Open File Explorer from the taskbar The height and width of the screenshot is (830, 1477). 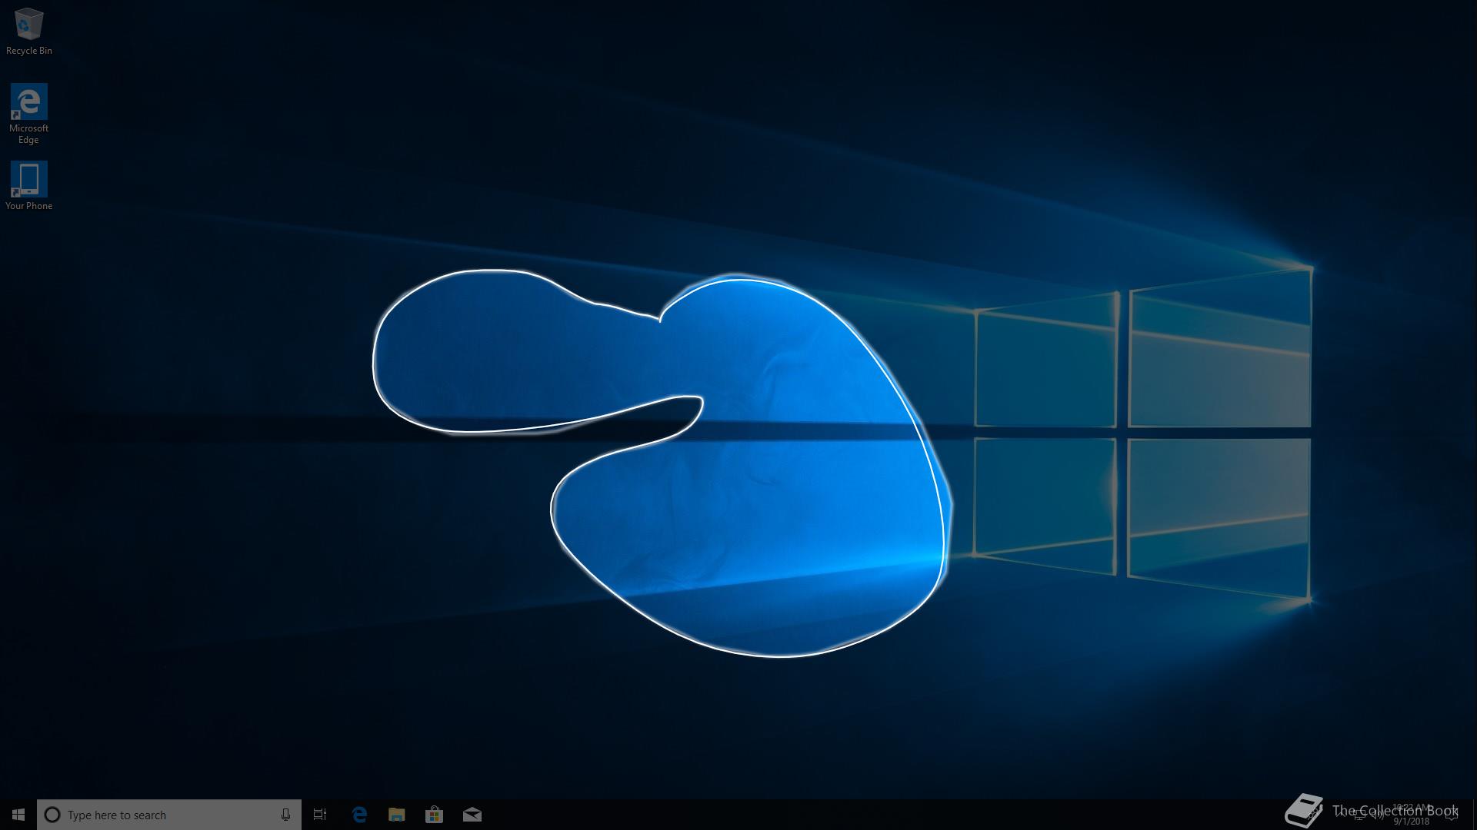397,815
